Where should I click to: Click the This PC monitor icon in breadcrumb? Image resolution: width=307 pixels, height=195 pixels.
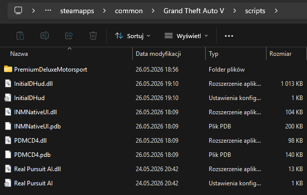(18, 10)
